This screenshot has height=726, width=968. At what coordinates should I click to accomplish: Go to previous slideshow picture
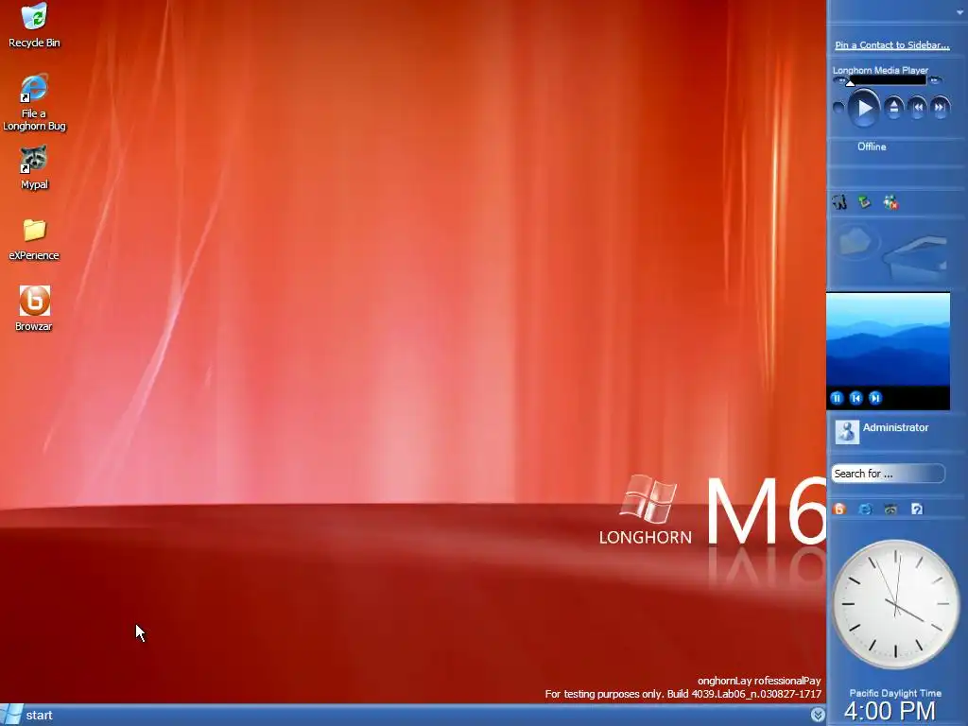(x=856, y=398)
